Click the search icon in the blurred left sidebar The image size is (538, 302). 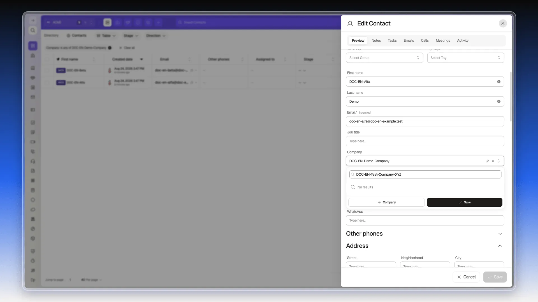33,30
